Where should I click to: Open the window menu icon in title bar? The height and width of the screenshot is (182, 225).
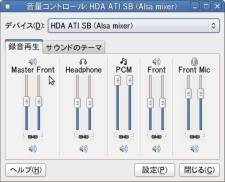pyautogui.click(x=7, y=6)
